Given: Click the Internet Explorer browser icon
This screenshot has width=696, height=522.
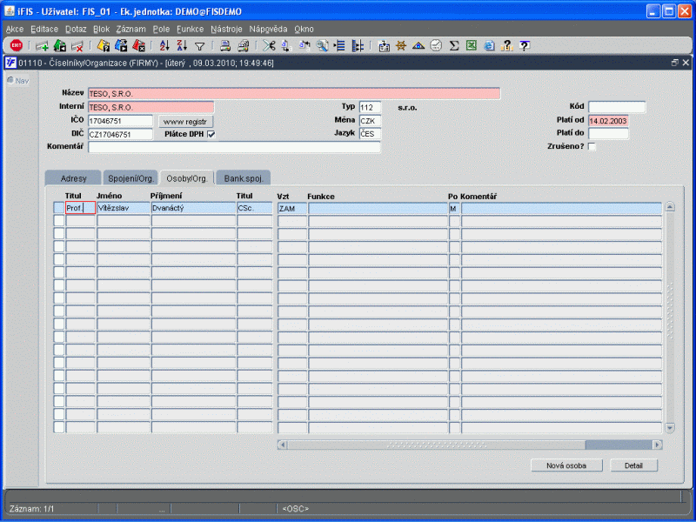Looking at the screenshot, I should [489, 45].
